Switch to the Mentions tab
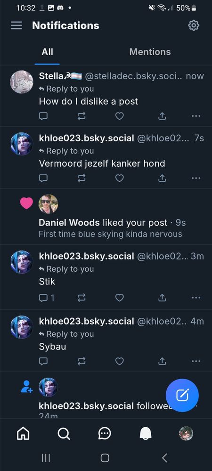This screenshot has height=471, width=212. (150, 52)
